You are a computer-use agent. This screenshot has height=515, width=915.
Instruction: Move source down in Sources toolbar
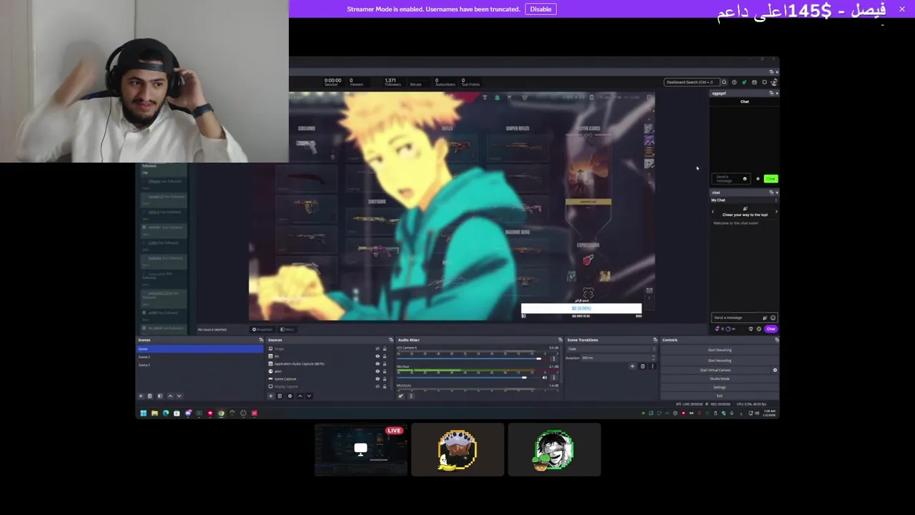coord(309,396)
